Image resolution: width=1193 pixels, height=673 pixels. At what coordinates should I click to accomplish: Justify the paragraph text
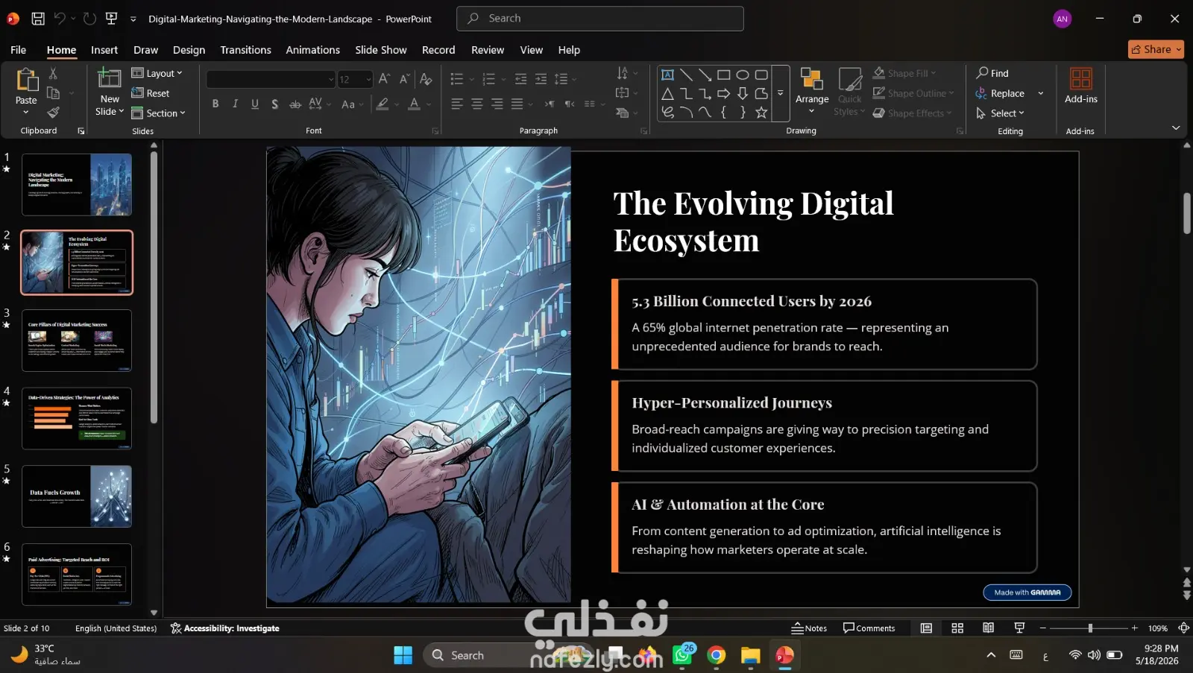[517, 104]
